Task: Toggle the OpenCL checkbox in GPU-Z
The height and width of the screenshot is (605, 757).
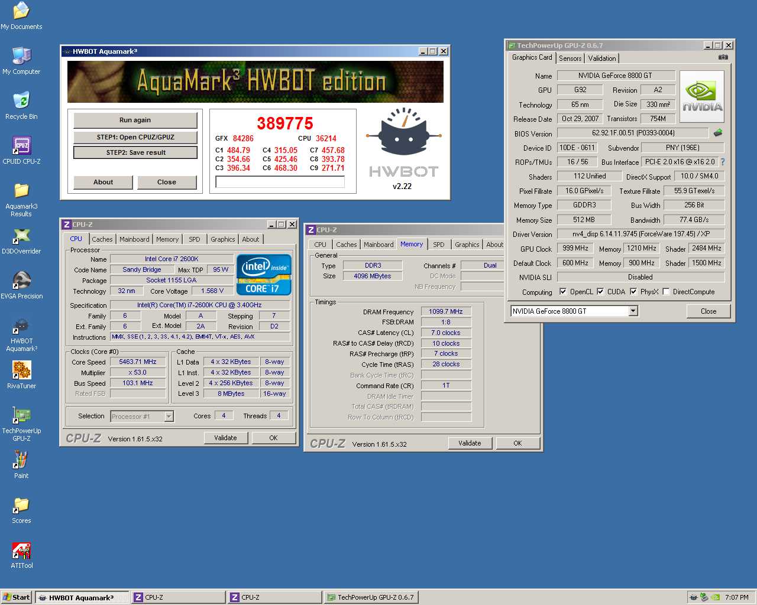Action: click(x=563, y=291)
